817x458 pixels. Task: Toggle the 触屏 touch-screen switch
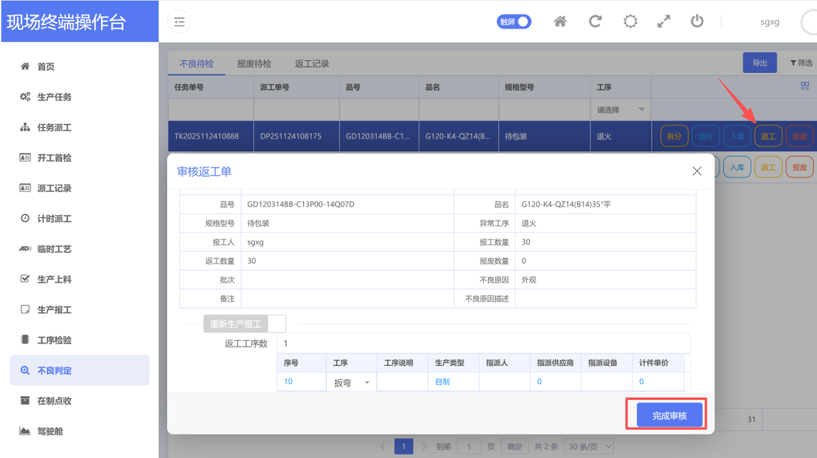pyautogui.click(x=514, y=22)
